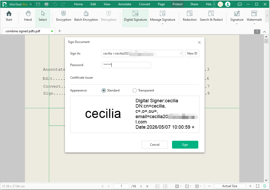Click the Password input field
270x190 pixels.
[126, 65]
